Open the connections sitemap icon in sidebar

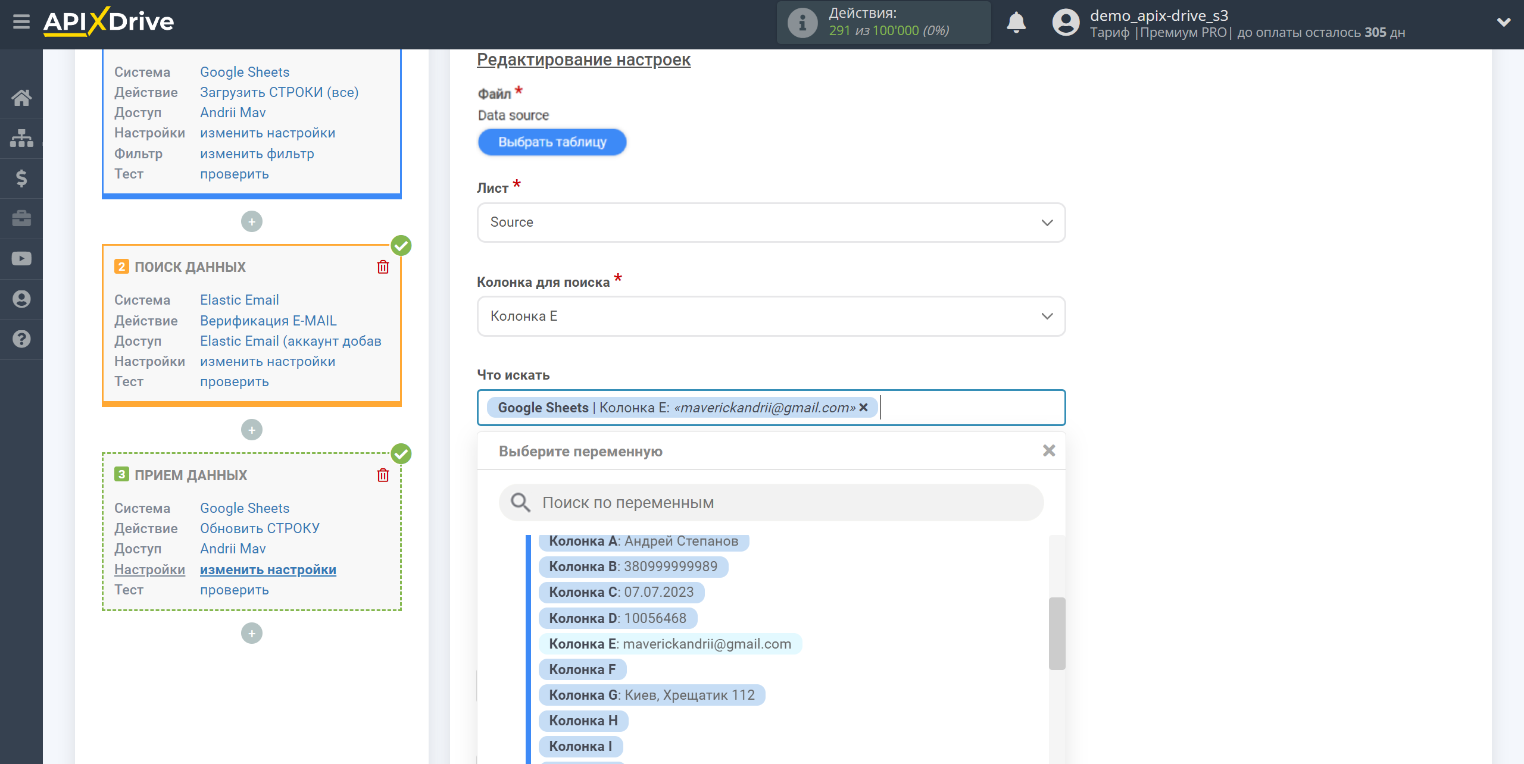click(x=21, y=138)
